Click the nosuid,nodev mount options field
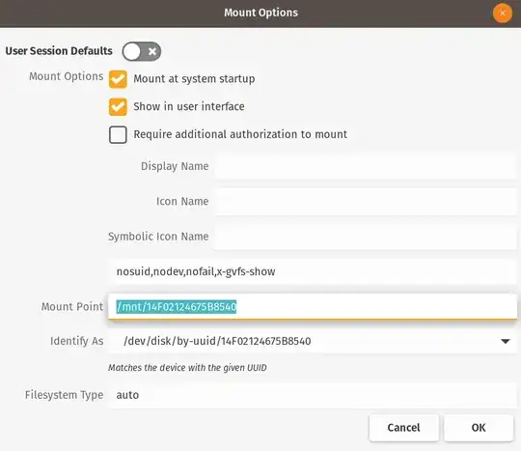 tap(313, 271)
